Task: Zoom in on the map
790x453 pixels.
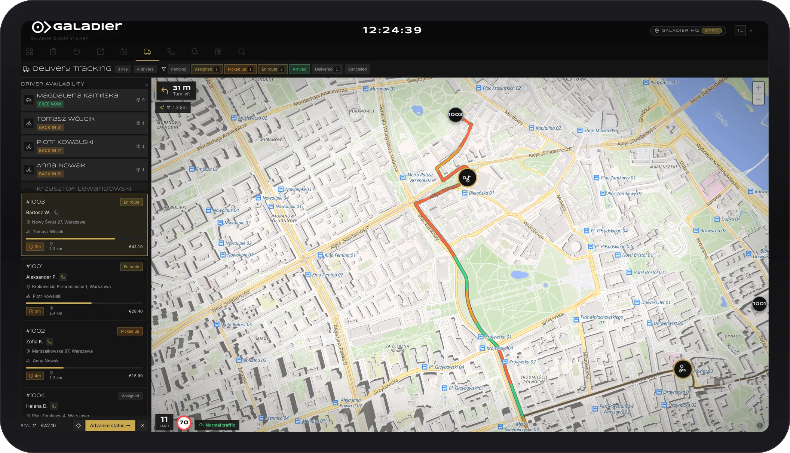Action: tap(758, 88)
